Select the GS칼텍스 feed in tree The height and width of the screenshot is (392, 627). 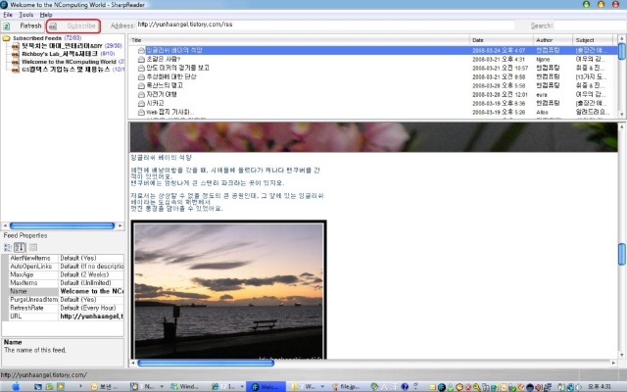(66, 70)
